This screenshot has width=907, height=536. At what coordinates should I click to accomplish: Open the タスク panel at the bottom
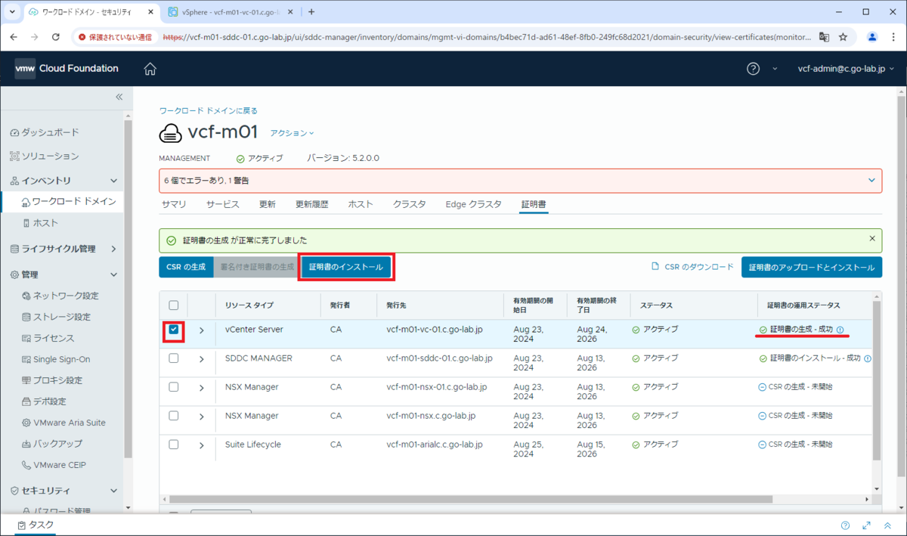pos(35,525)
